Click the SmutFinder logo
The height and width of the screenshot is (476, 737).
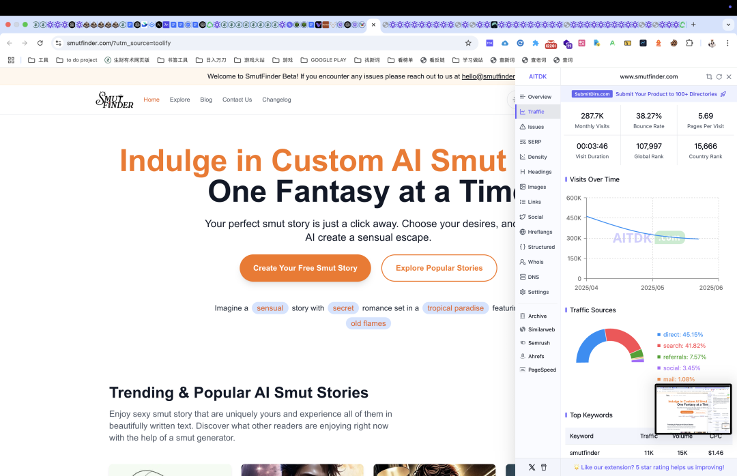click(115, 100)
